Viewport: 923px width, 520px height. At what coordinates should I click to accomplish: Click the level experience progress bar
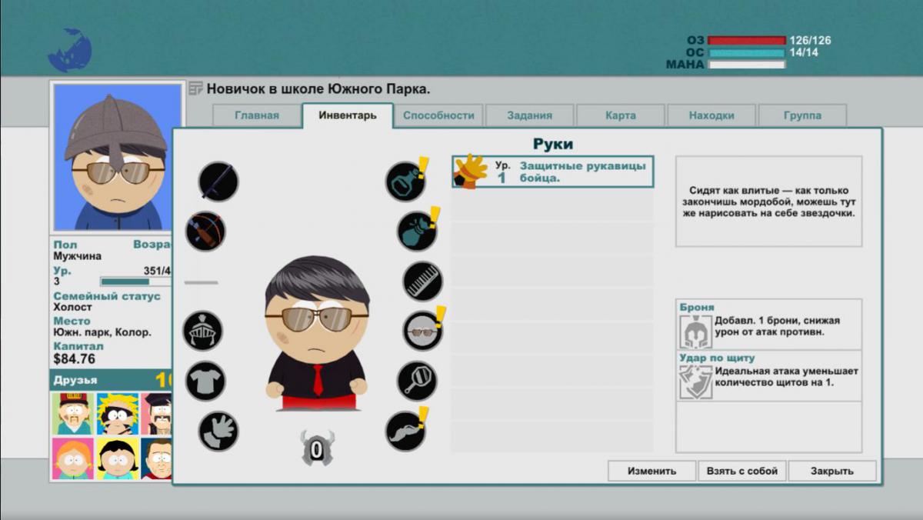point(136,282)
